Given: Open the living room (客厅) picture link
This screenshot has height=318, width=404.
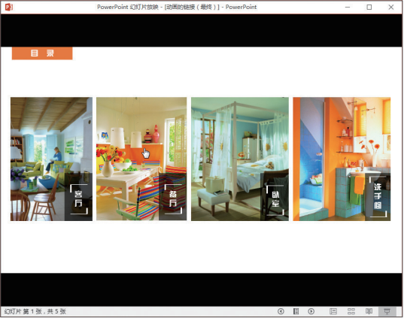Looking at the screenshot, I should pyautogui.click(x=51, y=159).
